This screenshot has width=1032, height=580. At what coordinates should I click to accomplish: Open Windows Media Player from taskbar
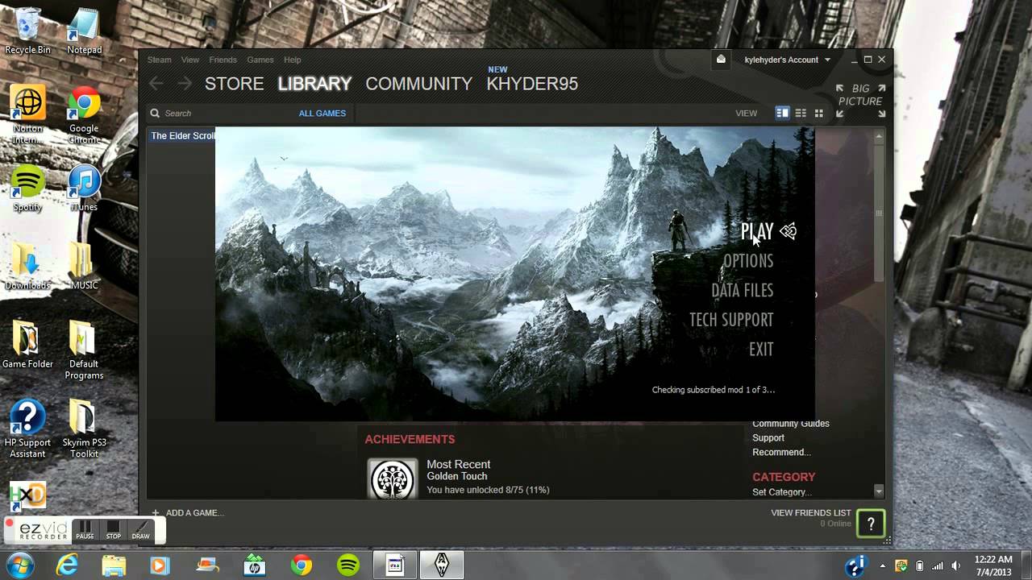[x=160, y=565]
